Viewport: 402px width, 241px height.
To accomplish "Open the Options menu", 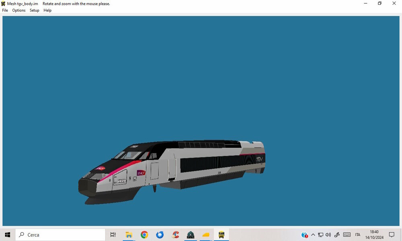I will point(19,10).
